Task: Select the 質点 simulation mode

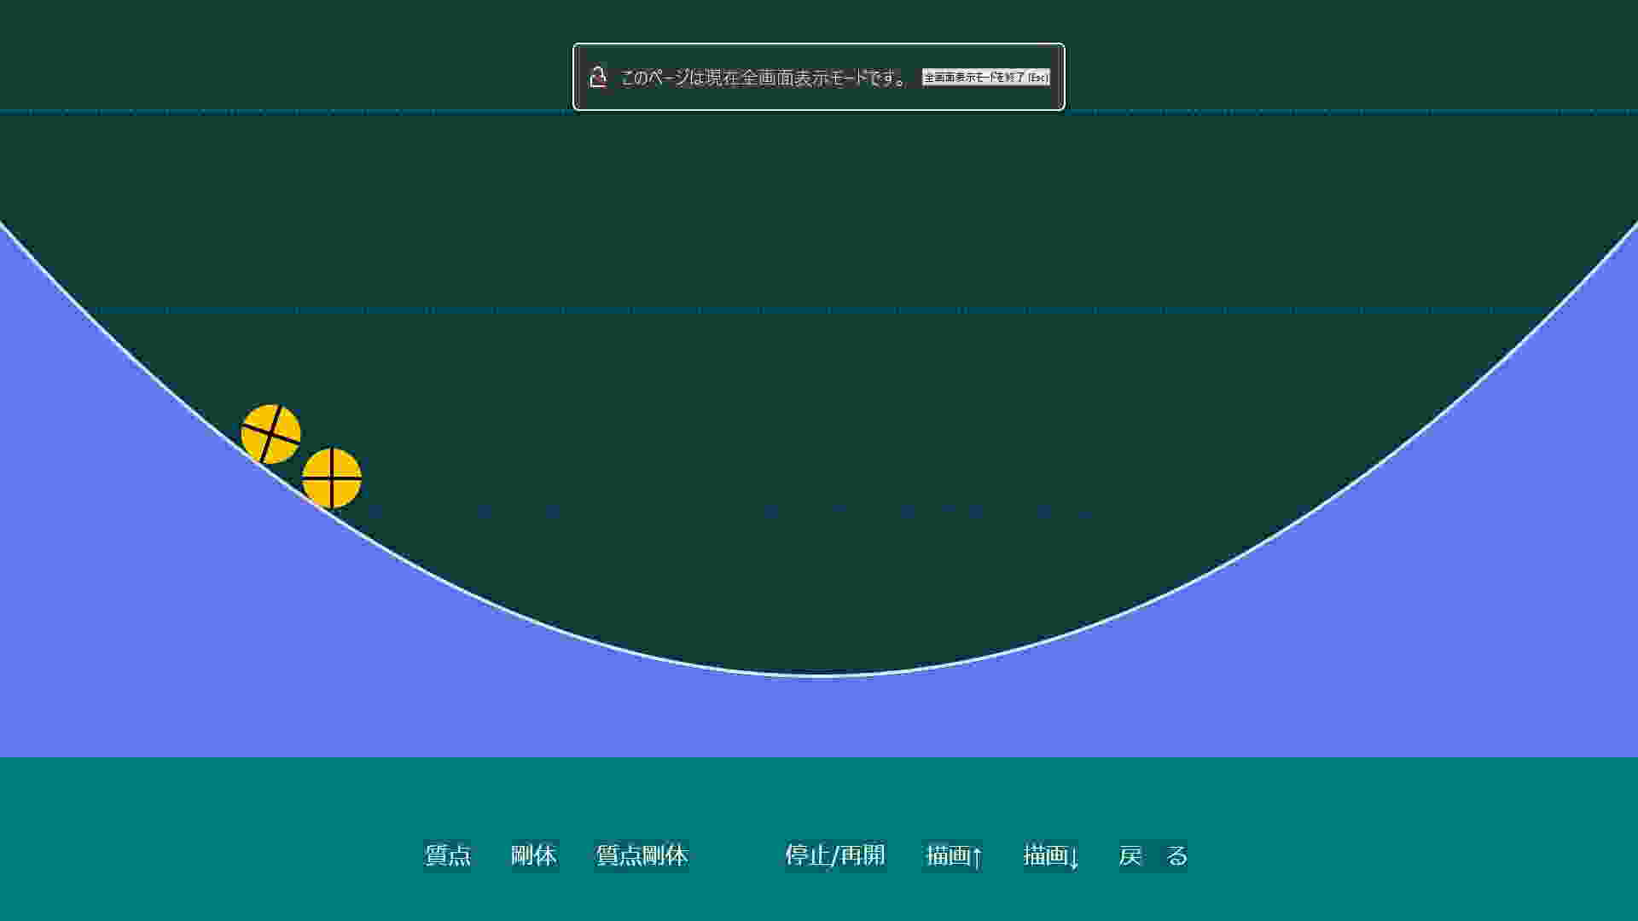Action: [x=448, y=855]
